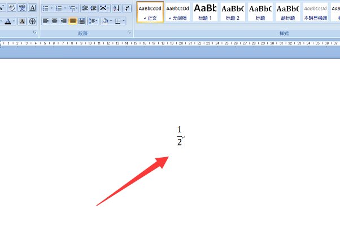Viewport: 340px width, 227px height.
Task: Apply the 正文 style
Action: coord(150,12)
